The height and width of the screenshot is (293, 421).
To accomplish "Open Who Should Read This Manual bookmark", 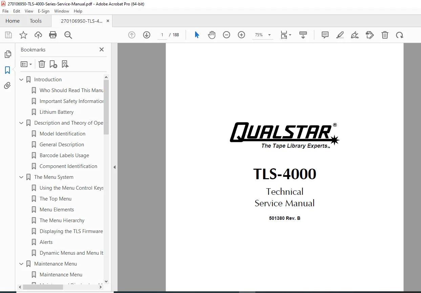I will [71, 90].
